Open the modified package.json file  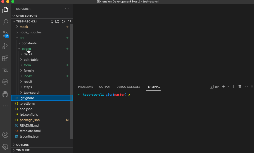point(41,120)
